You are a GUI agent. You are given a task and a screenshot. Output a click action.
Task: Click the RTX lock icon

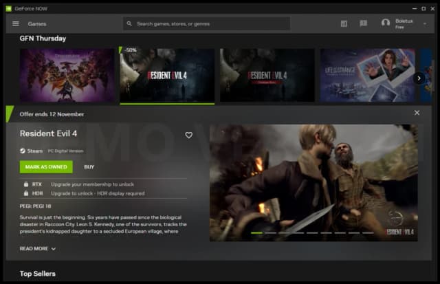pos(26,184)
